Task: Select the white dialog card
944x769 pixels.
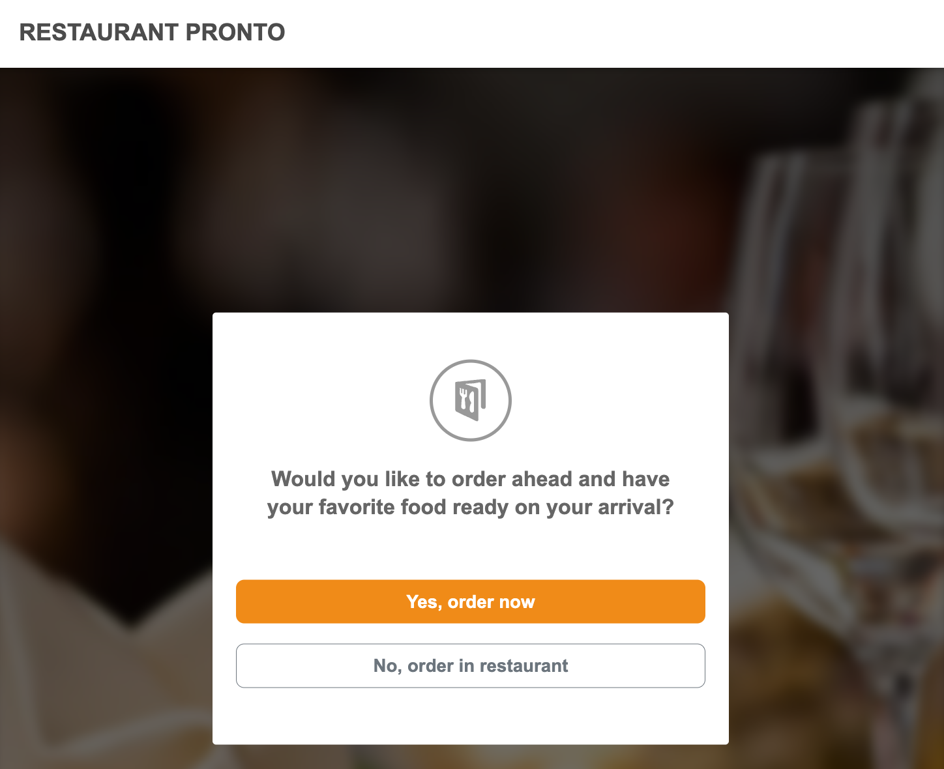Action: click(470, 554)
